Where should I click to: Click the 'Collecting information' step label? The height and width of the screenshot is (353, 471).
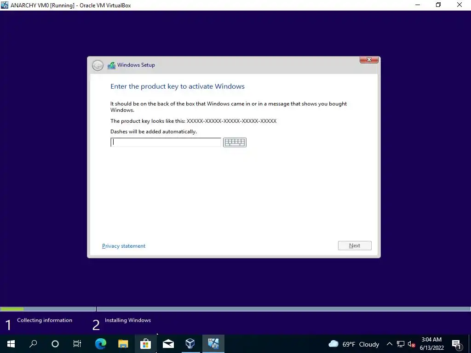pyautogui.click(x=45, y=320)
